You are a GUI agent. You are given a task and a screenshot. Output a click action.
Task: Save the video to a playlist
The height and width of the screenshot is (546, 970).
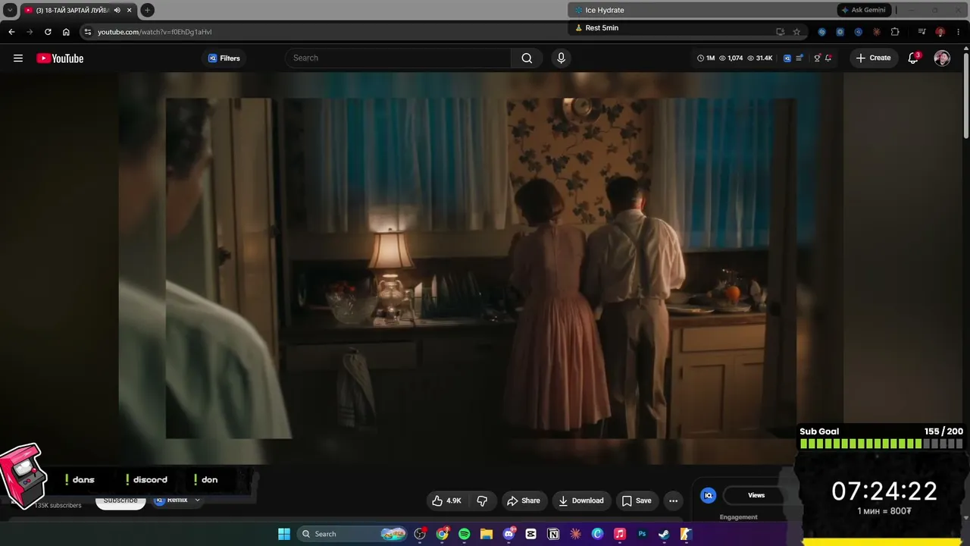[x=637, y=500]
